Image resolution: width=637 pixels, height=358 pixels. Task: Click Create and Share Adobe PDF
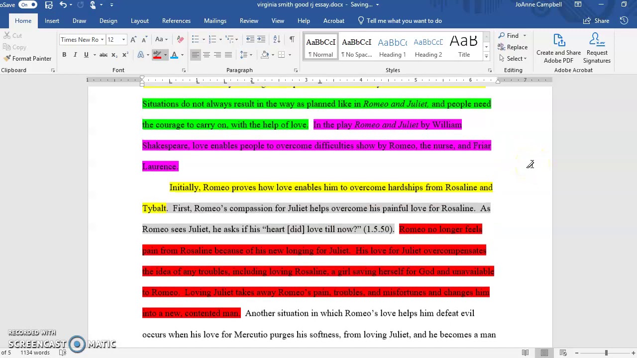[x=558, y=49]
